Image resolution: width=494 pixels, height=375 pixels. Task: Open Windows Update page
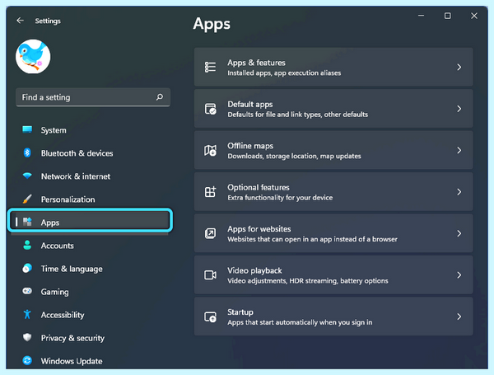pos(72,361)
